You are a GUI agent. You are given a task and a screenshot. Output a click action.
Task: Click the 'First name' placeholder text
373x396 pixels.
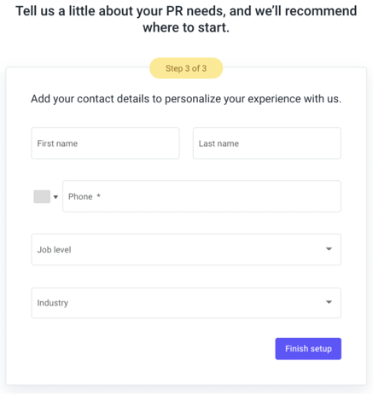tap(57, 143)
